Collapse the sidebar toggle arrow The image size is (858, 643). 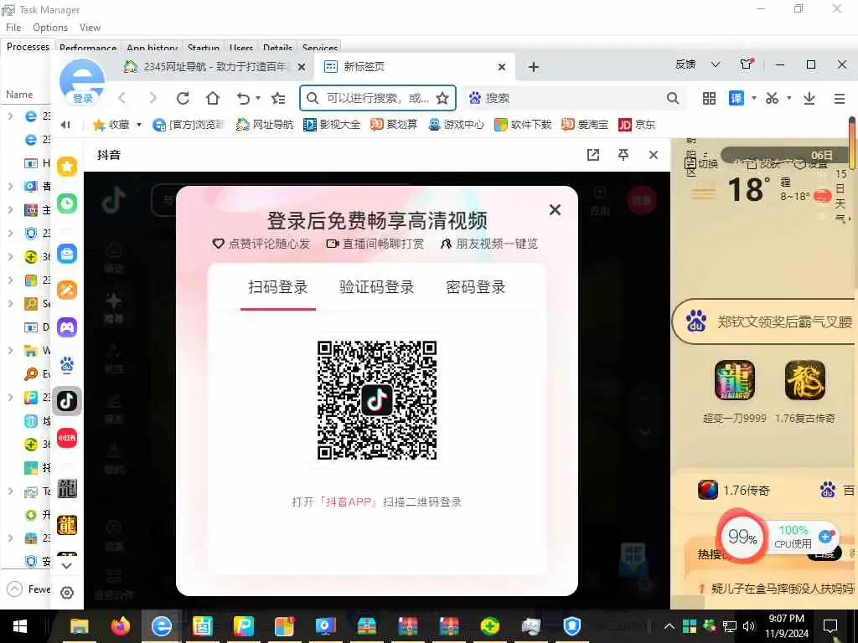(x=65, y=125)
